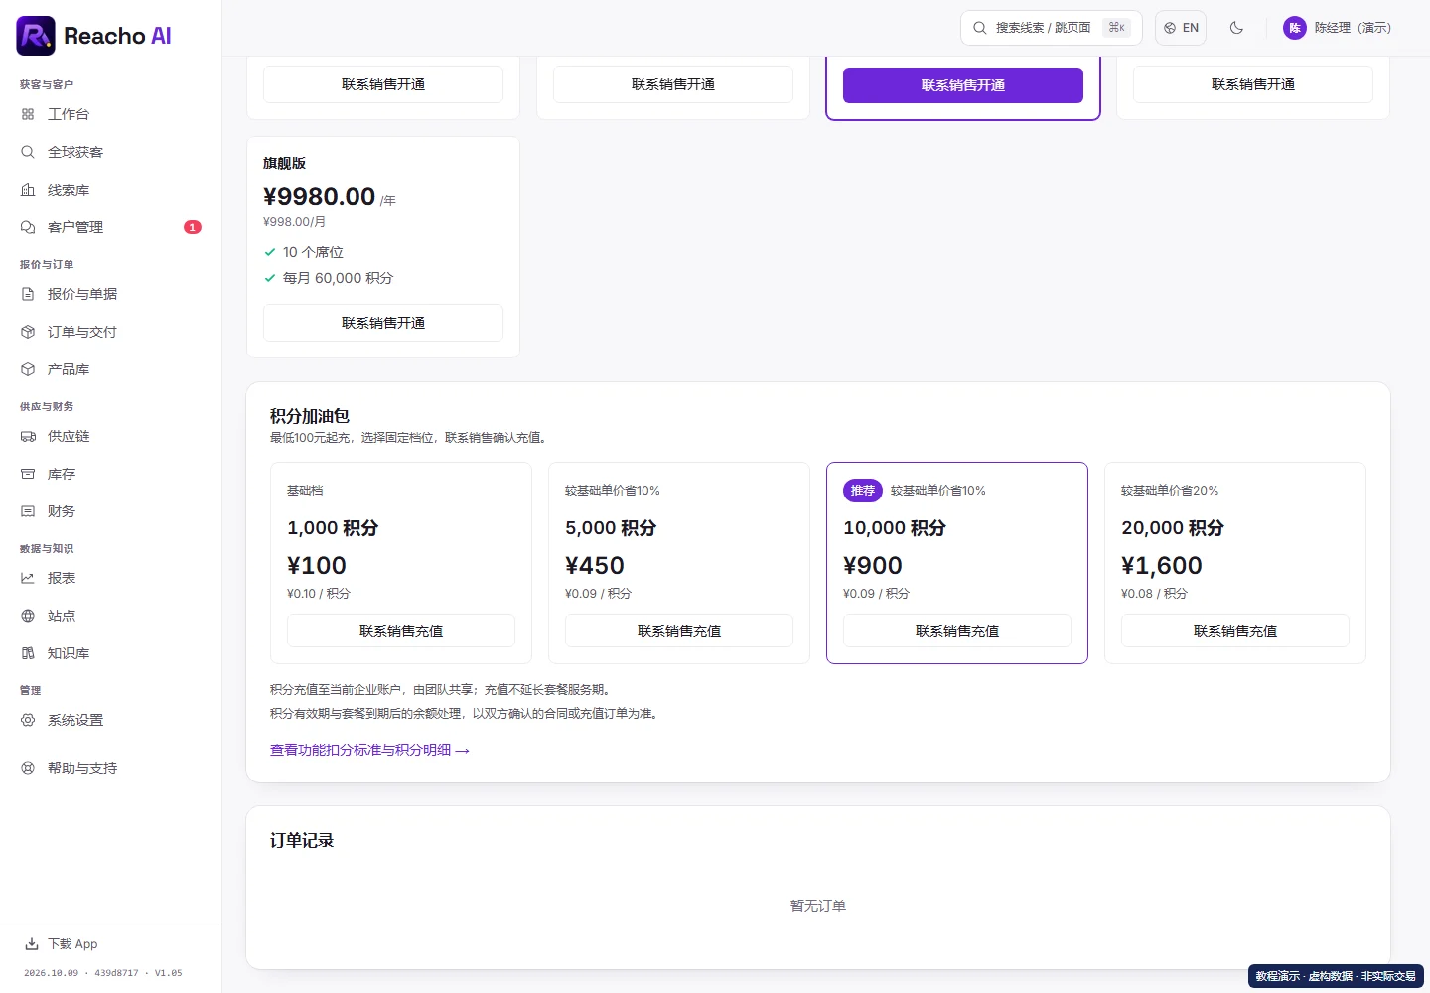Click 联系销售充值 for the 10,000 积分 pack
1430x993 pixels.
pos(957,631)
